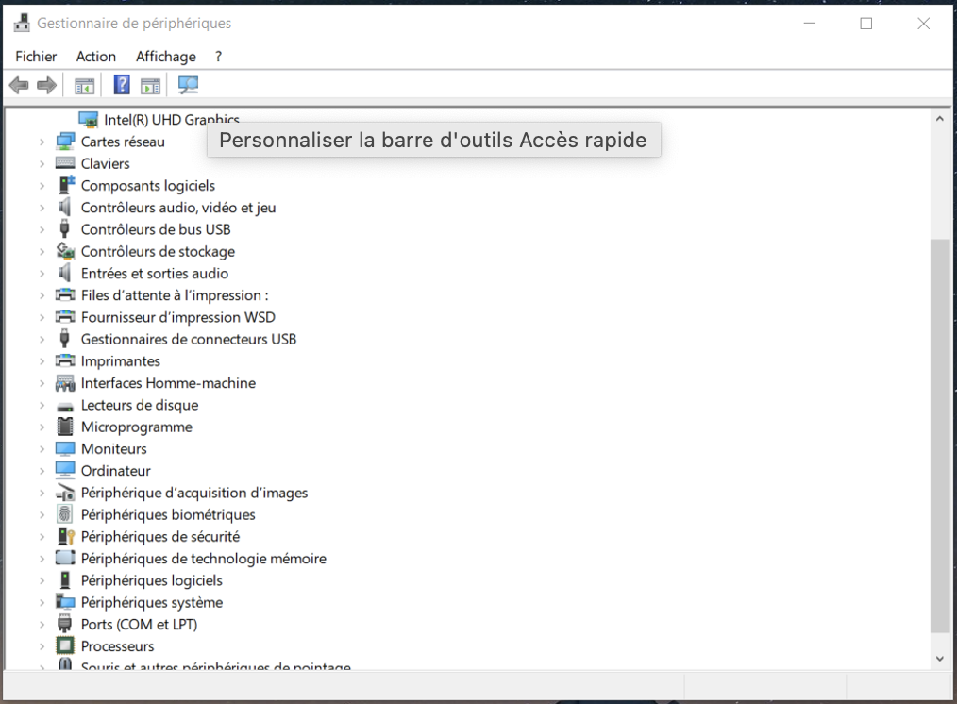Click the scrollbar down arrow
Image resolution: width=957 pixels, height=704 pixels.
click(x=939, y=659)
